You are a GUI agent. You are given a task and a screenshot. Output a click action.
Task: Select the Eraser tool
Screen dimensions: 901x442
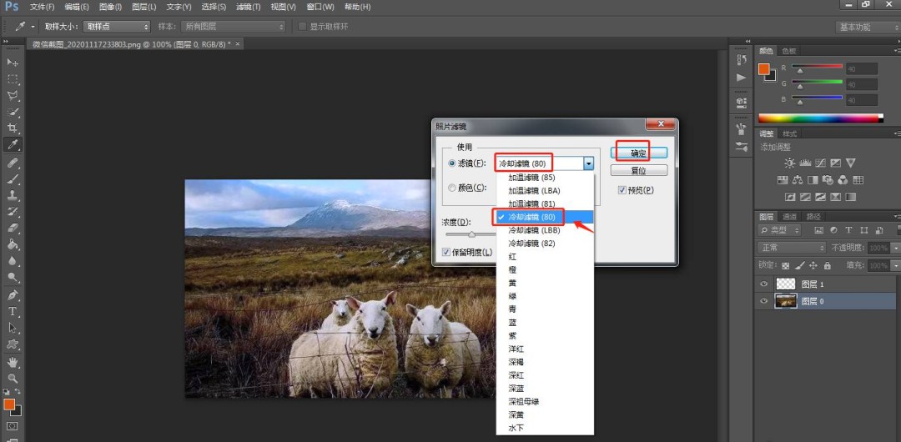point(13,228)
